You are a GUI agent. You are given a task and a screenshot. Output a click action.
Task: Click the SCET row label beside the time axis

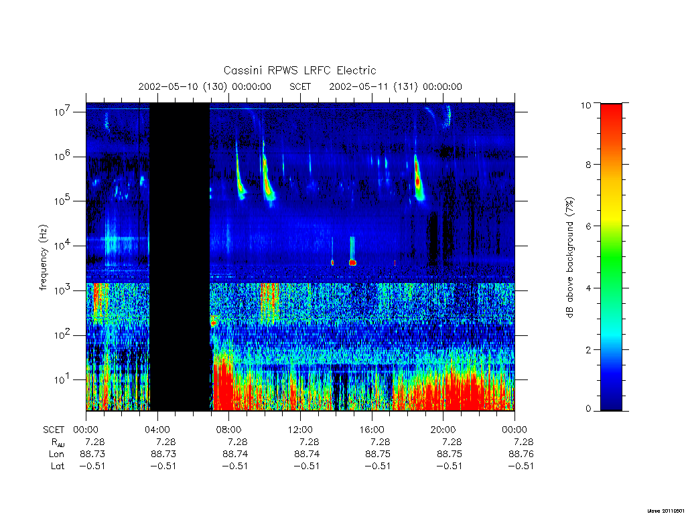click(x=54, y=430)
